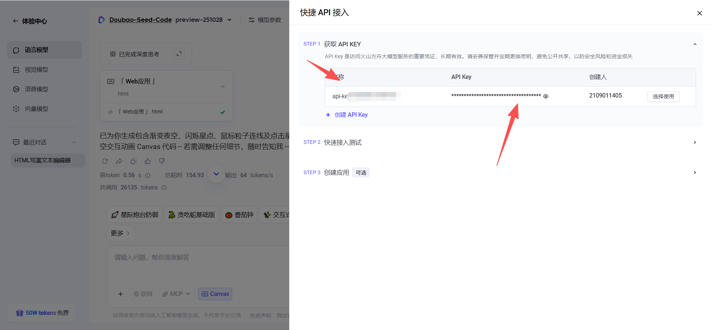Open the「Web应用」html card arrow

coord(222,87)
